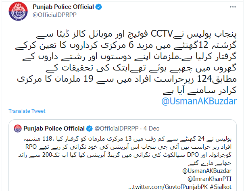The height and width of the screenshot is (191, 244).
Task: Click the @UsmanAKBuzdar mention inside quoted tweet
Action: coord(207,171)
